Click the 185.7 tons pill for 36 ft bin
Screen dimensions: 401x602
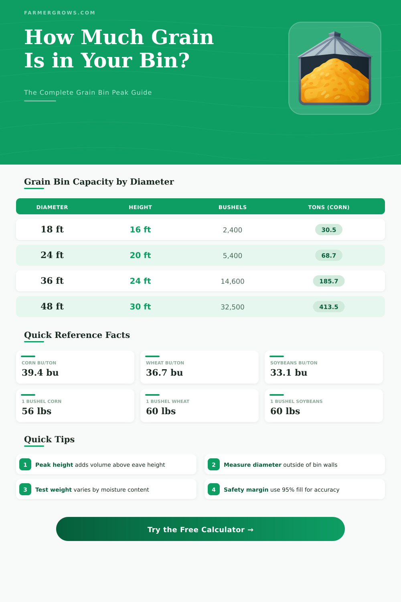(x=329, y=281)
